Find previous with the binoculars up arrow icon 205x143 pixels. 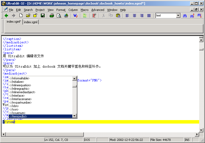192,16
